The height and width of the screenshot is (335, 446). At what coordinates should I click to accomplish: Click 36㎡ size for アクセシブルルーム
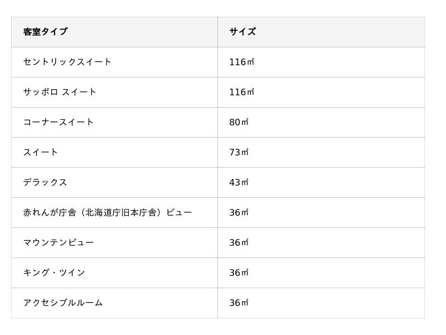click(x=239, y=303)
